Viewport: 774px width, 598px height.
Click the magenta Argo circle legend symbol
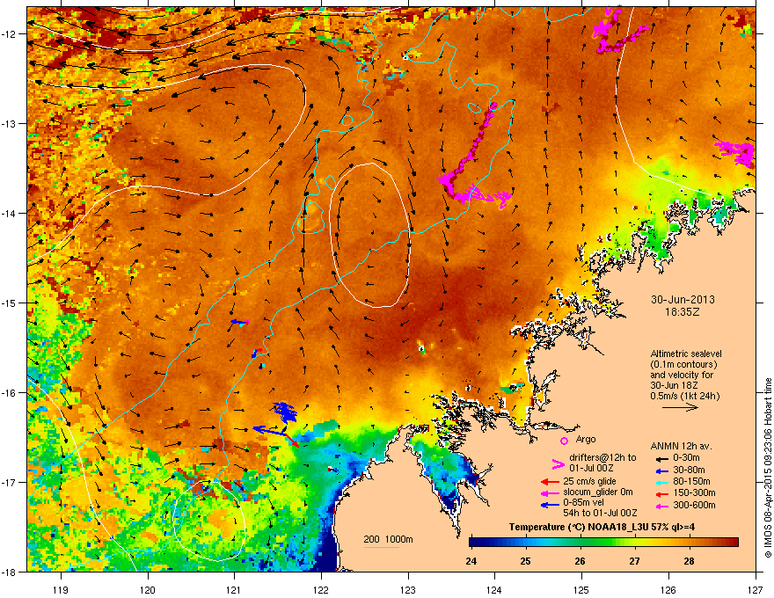tap(564, 441)
